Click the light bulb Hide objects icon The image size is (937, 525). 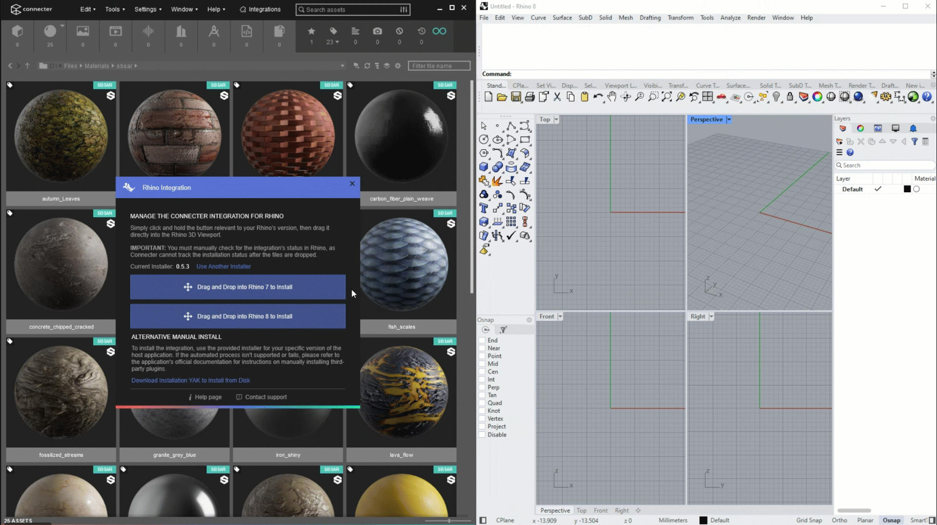[x=776, y=97]
